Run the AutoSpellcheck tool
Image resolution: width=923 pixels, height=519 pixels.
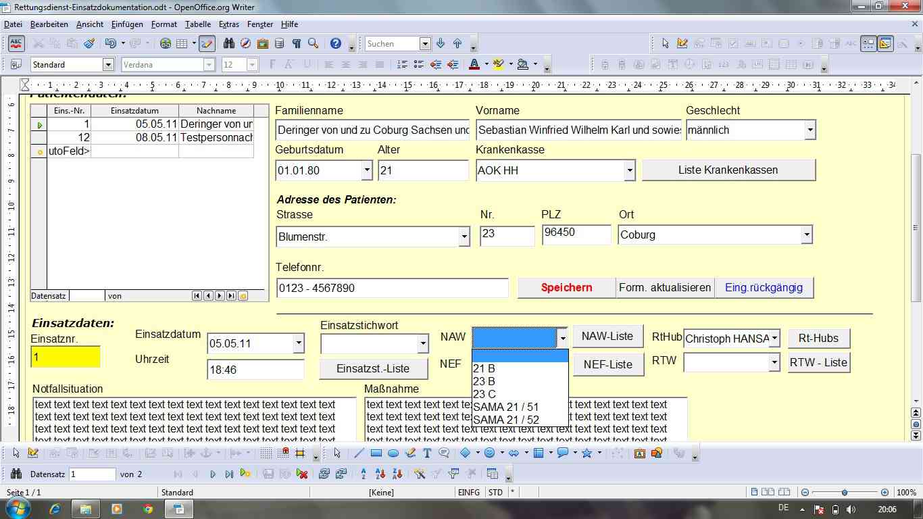coord(16,44)
